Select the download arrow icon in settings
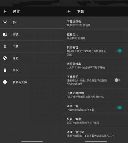 pos(5,46)
